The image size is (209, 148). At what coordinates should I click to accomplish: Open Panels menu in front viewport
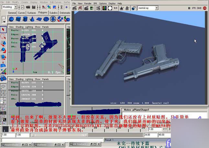(45, 79)
